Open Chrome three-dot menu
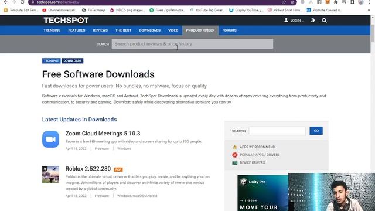The width and height of the screenshot is (375, 211). pos(370,2)
